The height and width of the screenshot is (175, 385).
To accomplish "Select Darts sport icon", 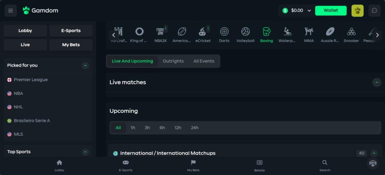I will (224, 35).
